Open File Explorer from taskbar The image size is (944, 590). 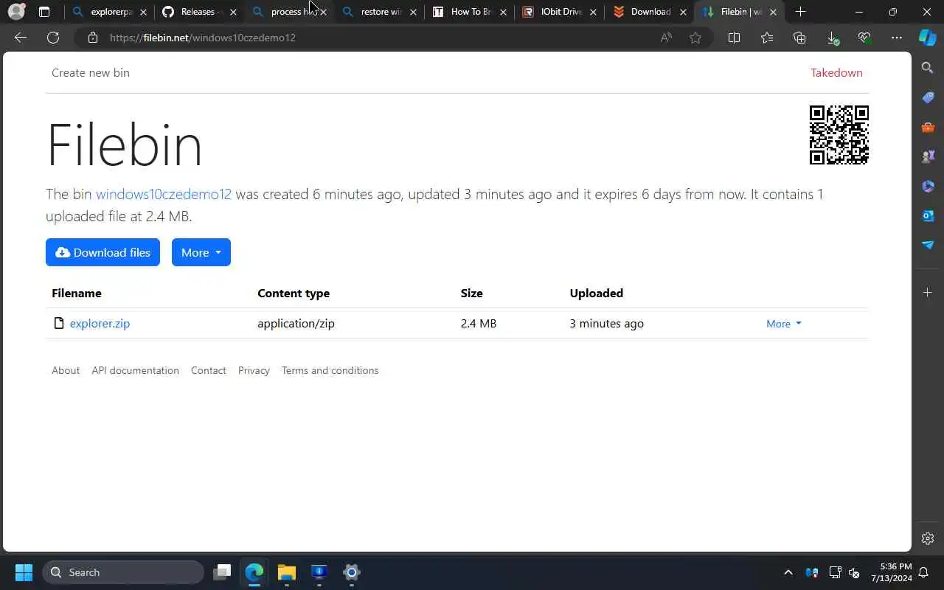click(x=286, y=572)
